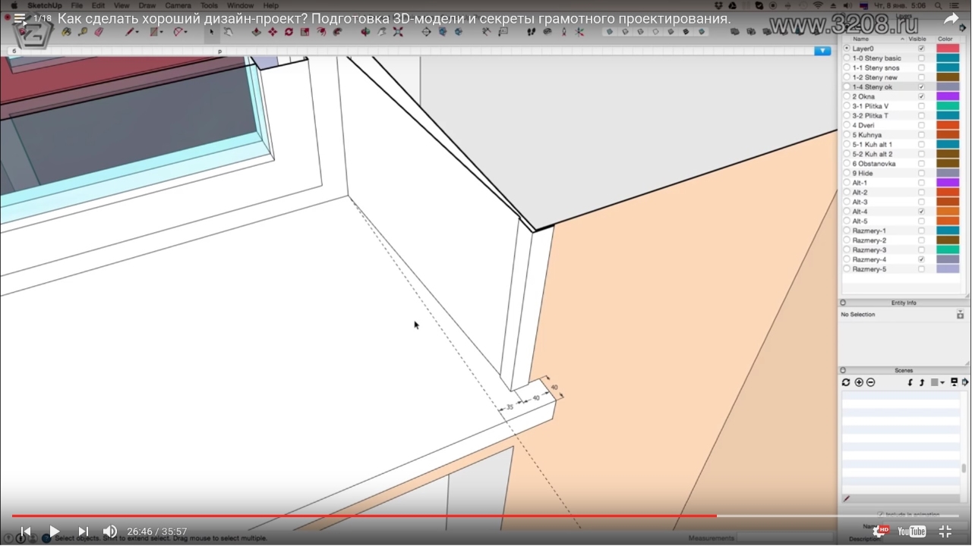
Task: Open the video settings gear
Action: [x=880, y=531]
